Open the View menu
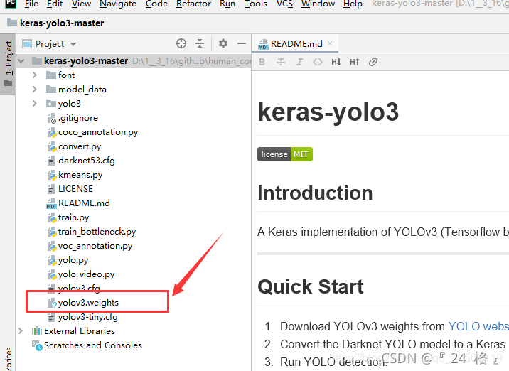 pyautogui.click(x=81, y=4)
